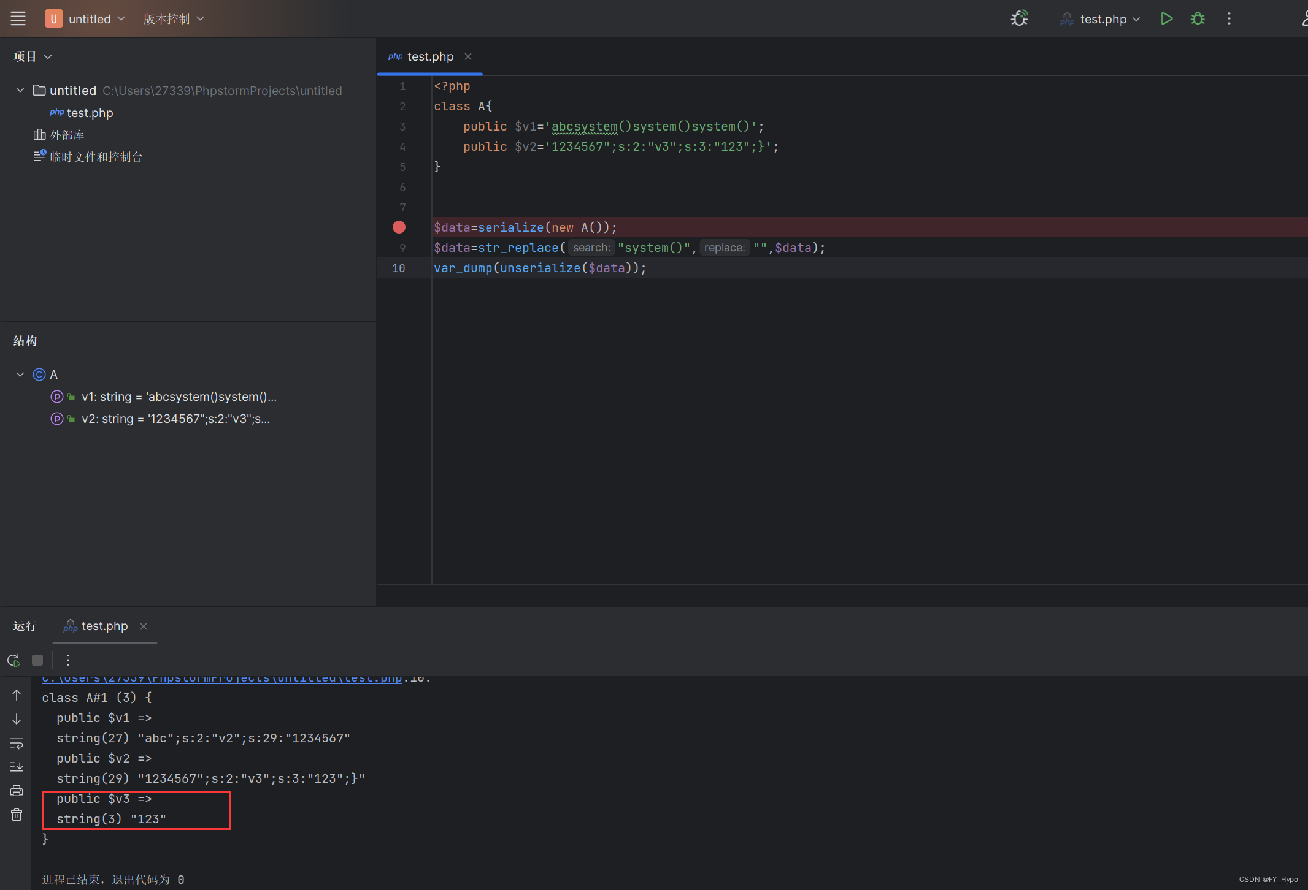The height and width of the screenshot is (890, 1308).
Task: Close the test.php run tab
Action: tap(144, 626)
